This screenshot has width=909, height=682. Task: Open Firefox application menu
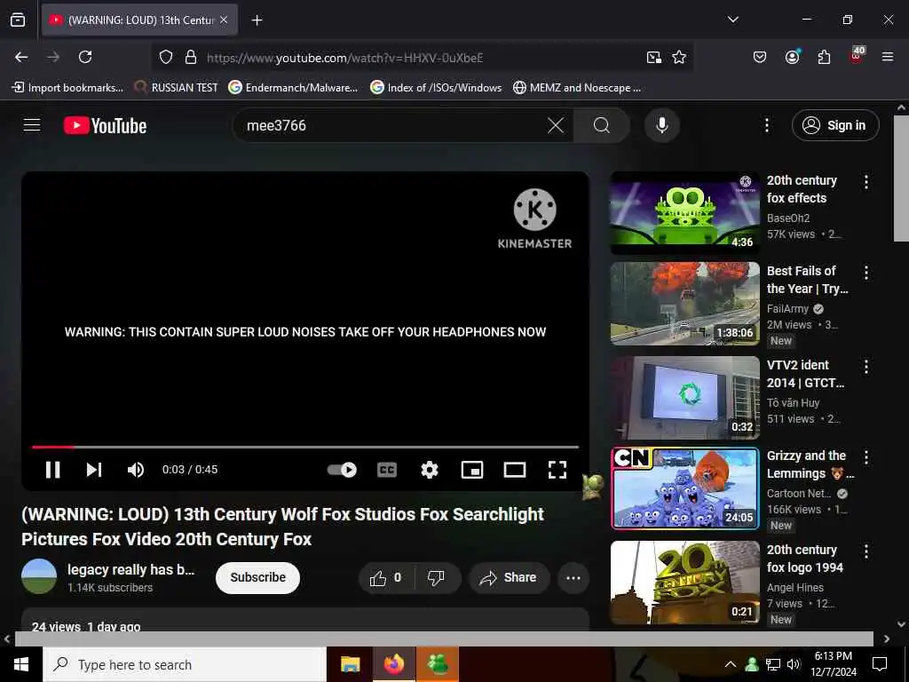pyautogui.click(x=887, y=57)
